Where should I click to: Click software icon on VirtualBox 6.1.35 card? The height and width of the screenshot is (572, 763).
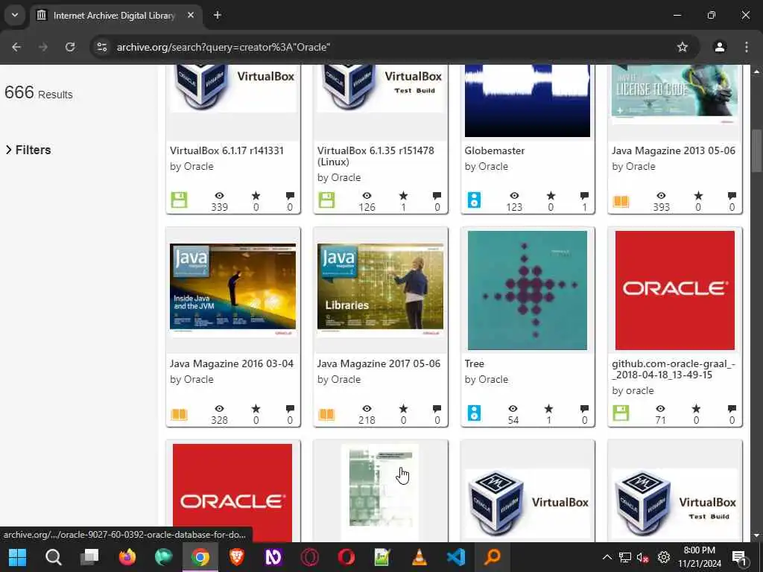pos(326,200)
